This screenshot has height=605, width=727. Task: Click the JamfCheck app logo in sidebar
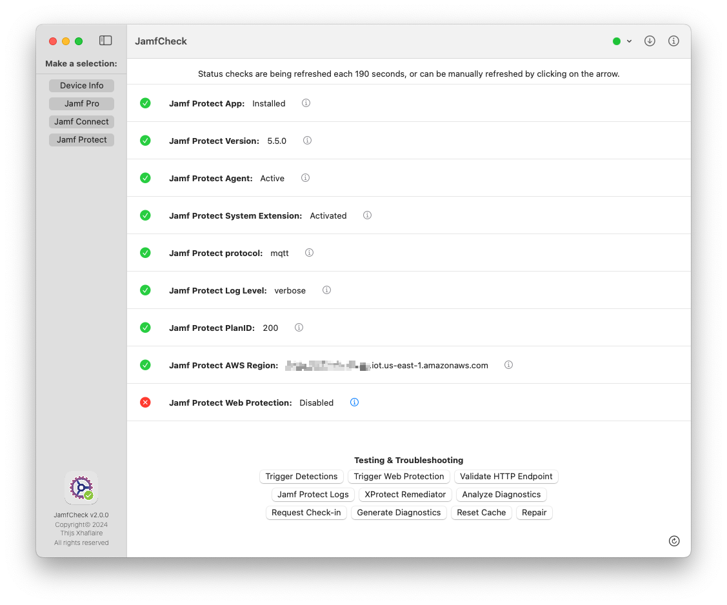(81, 488)
